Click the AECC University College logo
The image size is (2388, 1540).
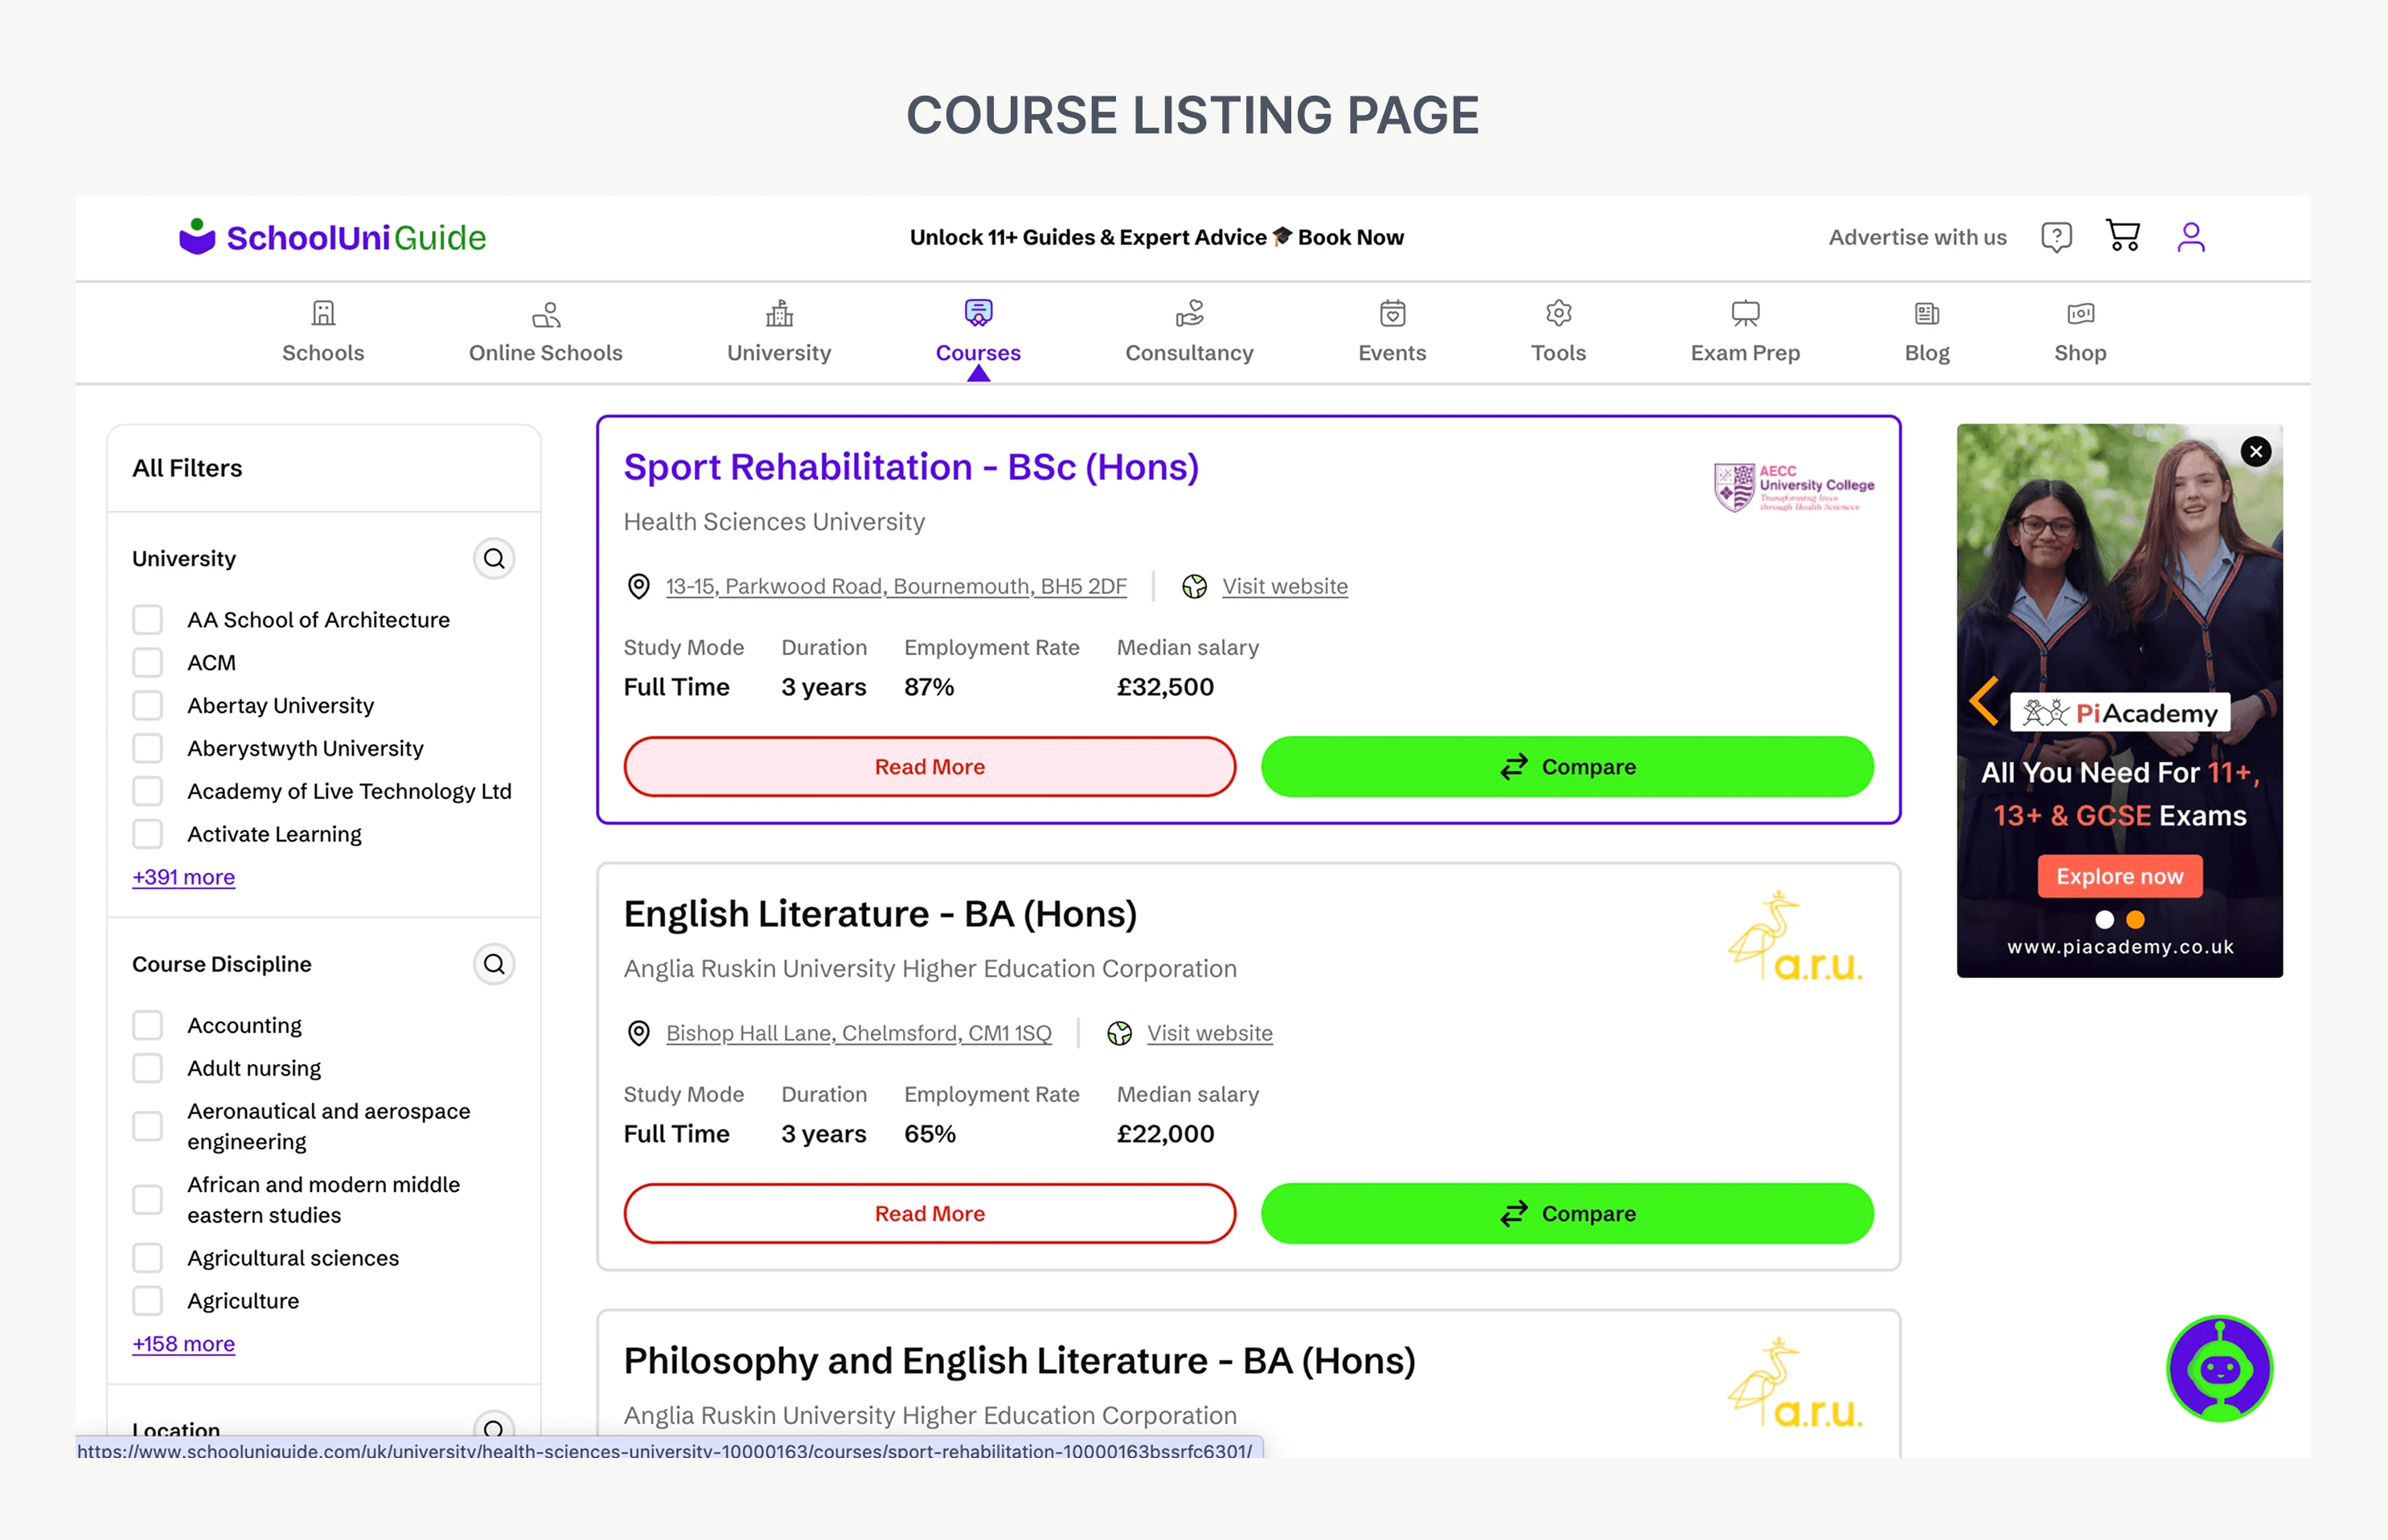pos(1794,487)
